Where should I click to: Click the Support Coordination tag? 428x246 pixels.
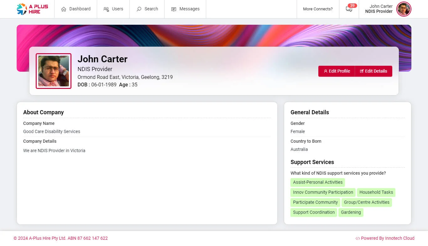314,212
